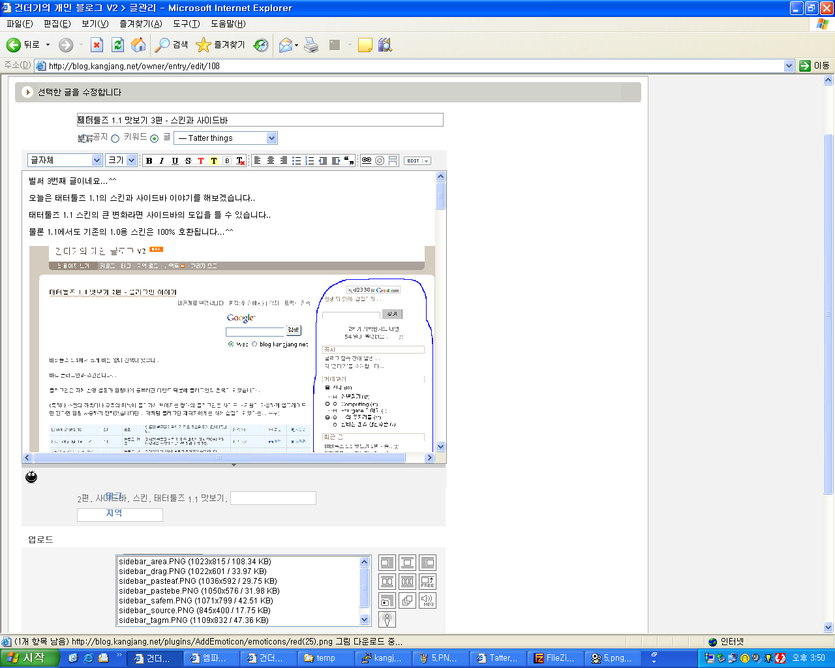Apply italic formatting
Image resolution: width=835 pixels, height=668 pixels.
(x=161, y=160)
